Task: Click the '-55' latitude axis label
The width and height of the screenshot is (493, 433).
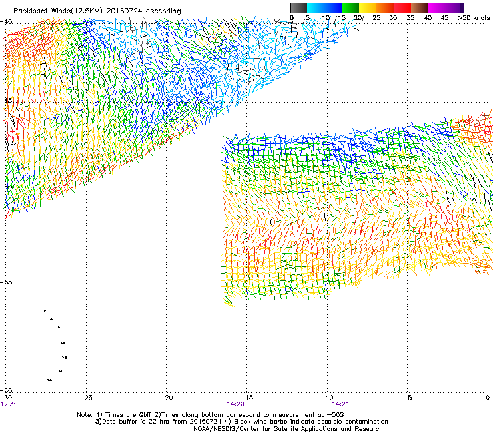Action: pos(6,282)
